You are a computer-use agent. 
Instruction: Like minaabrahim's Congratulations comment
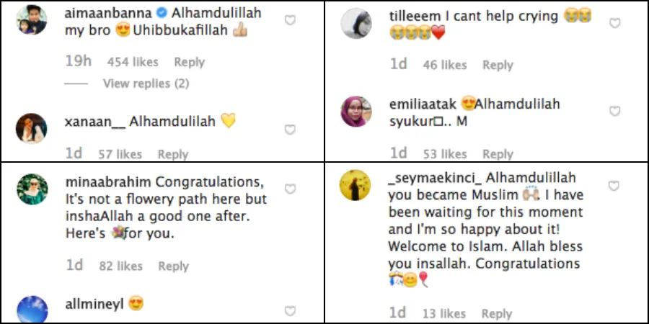pos(290,189)
